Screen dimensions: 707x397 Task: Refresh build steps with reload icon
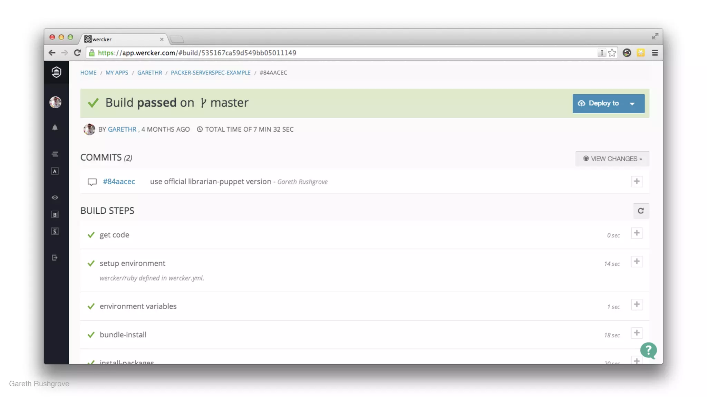click(x=641, y=211)
